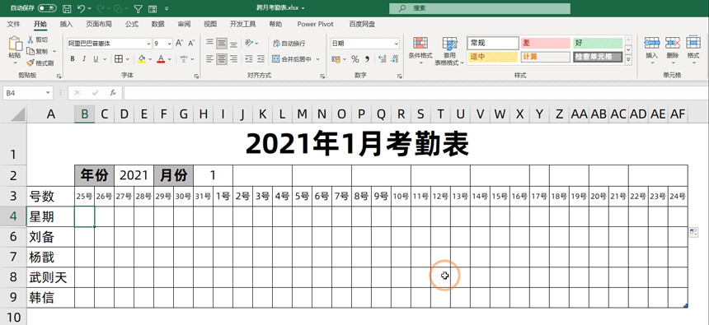
Task: Increase decimal places
Action: [x=382, y=58]
